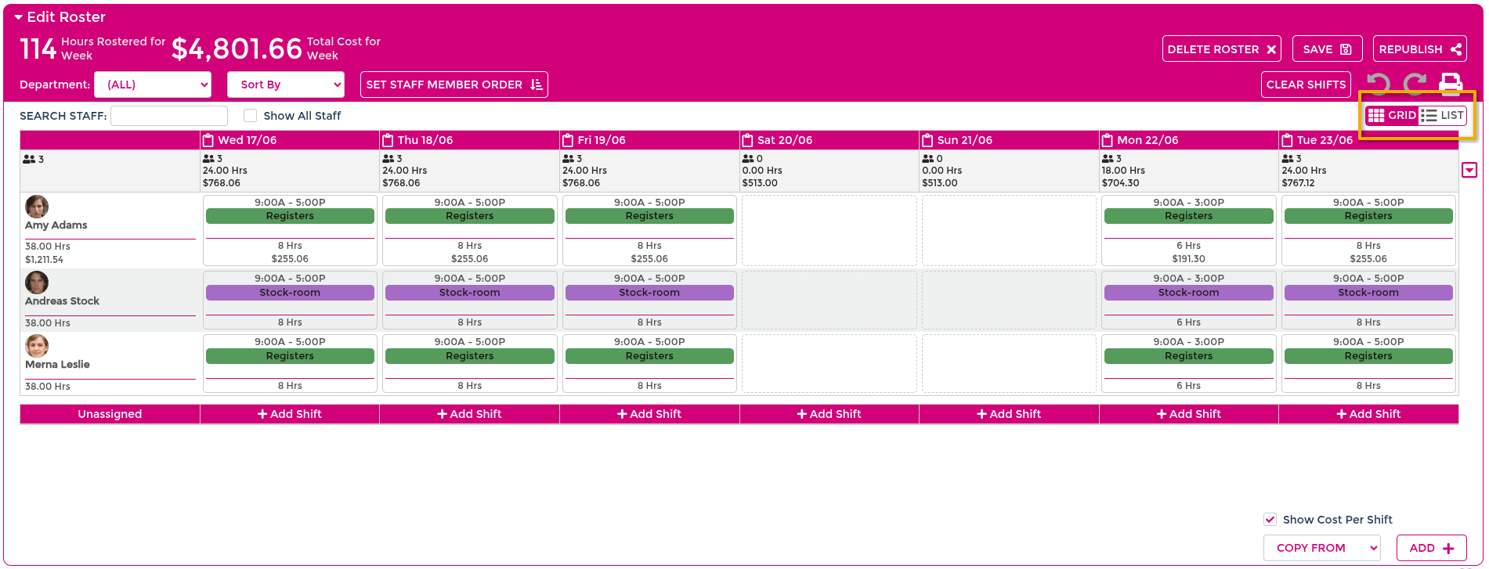The width and height of the screenshot is (1489, 569).
Task: Click the Add button at bottom
Action: click(x=1431, y=548)
